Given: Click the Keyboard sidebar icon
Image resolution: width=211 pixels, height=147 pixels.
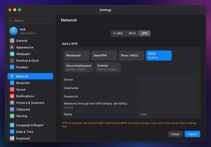Looking at the screenshot, I should pos(12,139).
